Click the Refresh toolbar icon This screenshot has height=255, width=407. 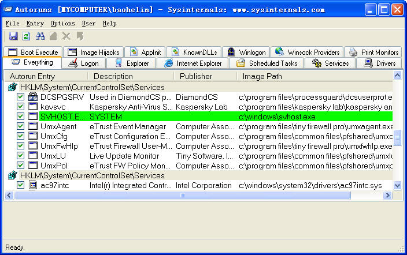coord(26,36)
